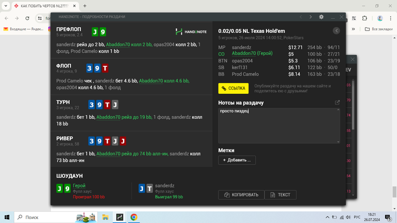This screenshot has height=223, width=397.
Task: Click КОПИРОВАТЬ to copy the hand
Action: pyautogui.click(x=241, y=195)
